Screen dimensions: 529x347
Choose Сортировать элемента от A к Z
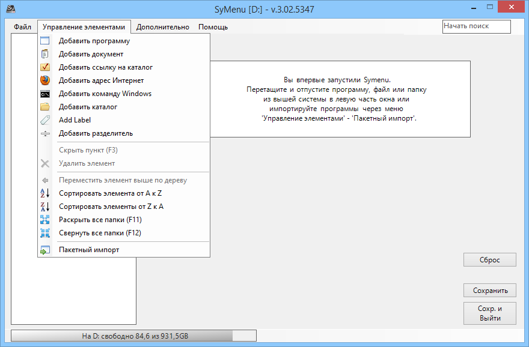[124, 193]
